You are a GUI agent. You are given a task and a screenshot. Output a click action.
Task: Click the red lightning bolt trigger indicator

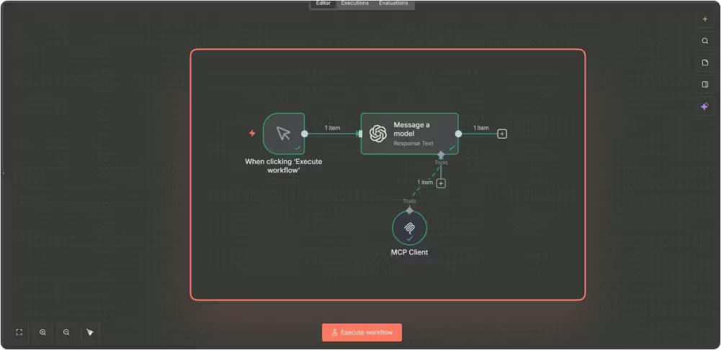pos(252,133)
